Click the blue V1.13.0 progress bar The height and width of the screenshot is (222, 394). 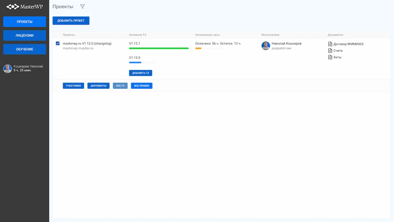point(135,62)
